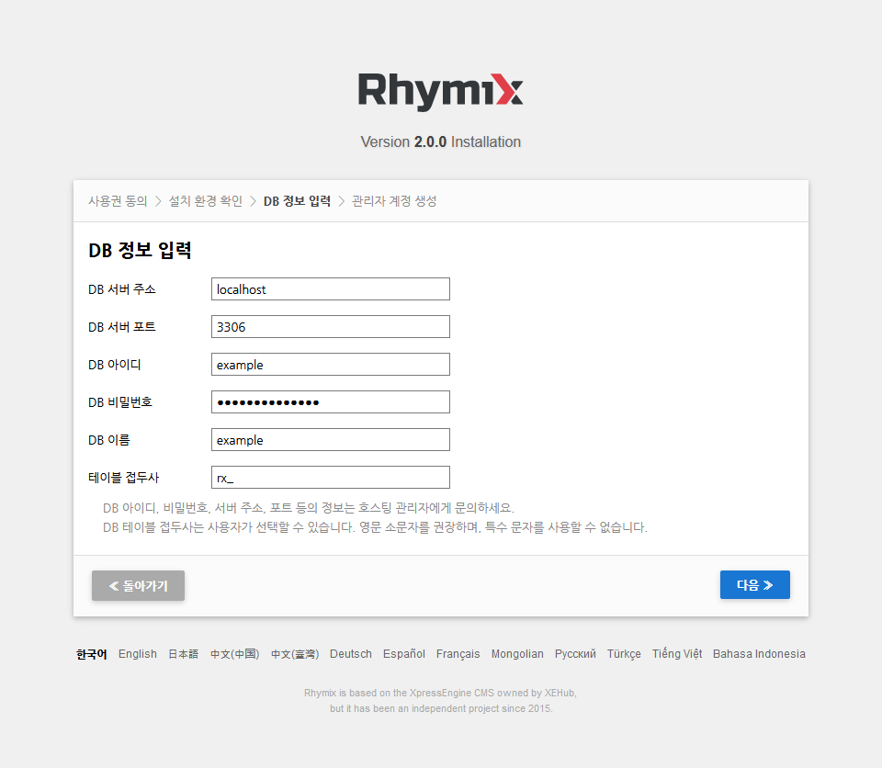Switch to Deutsch language
The image size is (882, 768).
point(350,653)
